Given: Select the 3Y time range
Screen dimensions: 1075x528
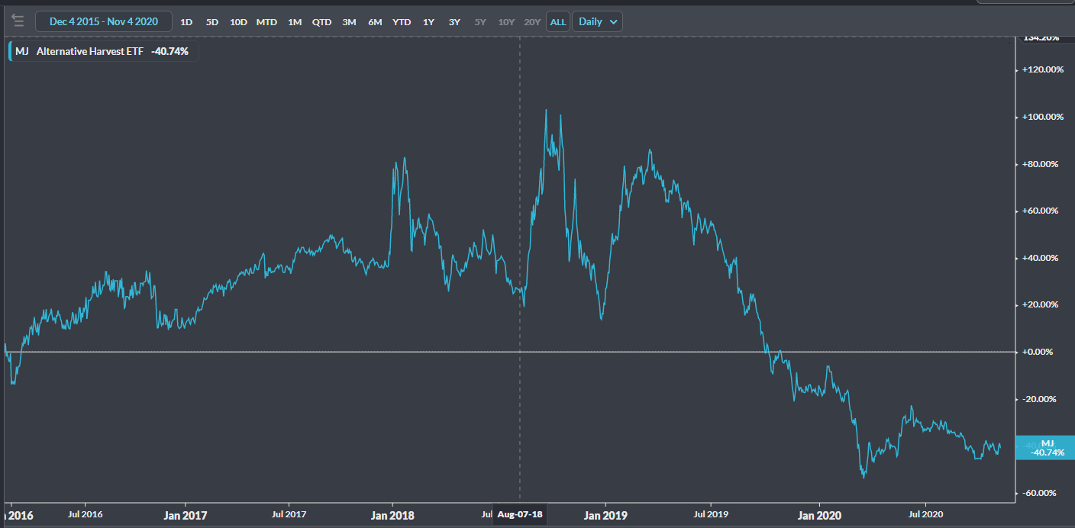Looking at the screenshot, I should [454, 22].
